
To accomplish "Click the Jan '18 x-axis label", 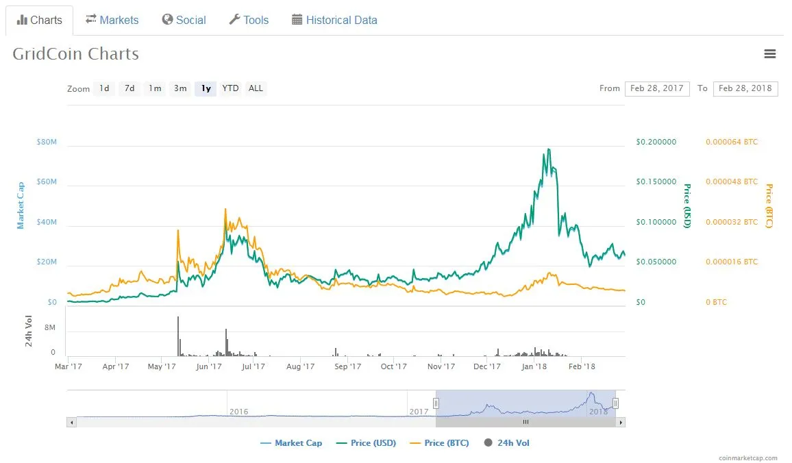I will click(534, 366).
